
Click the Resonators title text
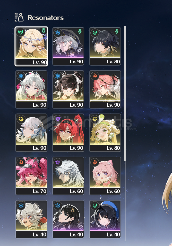[46, 18]
